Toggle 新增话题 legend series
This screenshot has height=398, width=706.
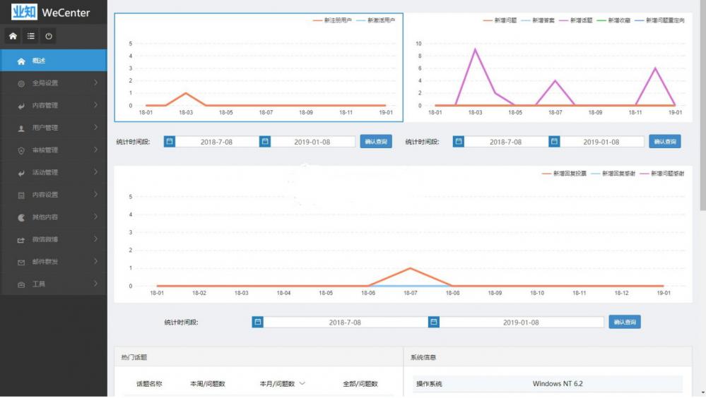(x=575, y=20)
